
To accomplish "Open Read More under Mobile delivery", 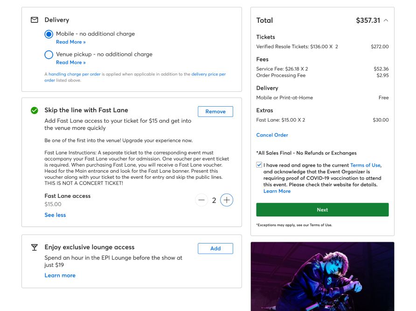I will pyautogui.click(x=71, y=42).
